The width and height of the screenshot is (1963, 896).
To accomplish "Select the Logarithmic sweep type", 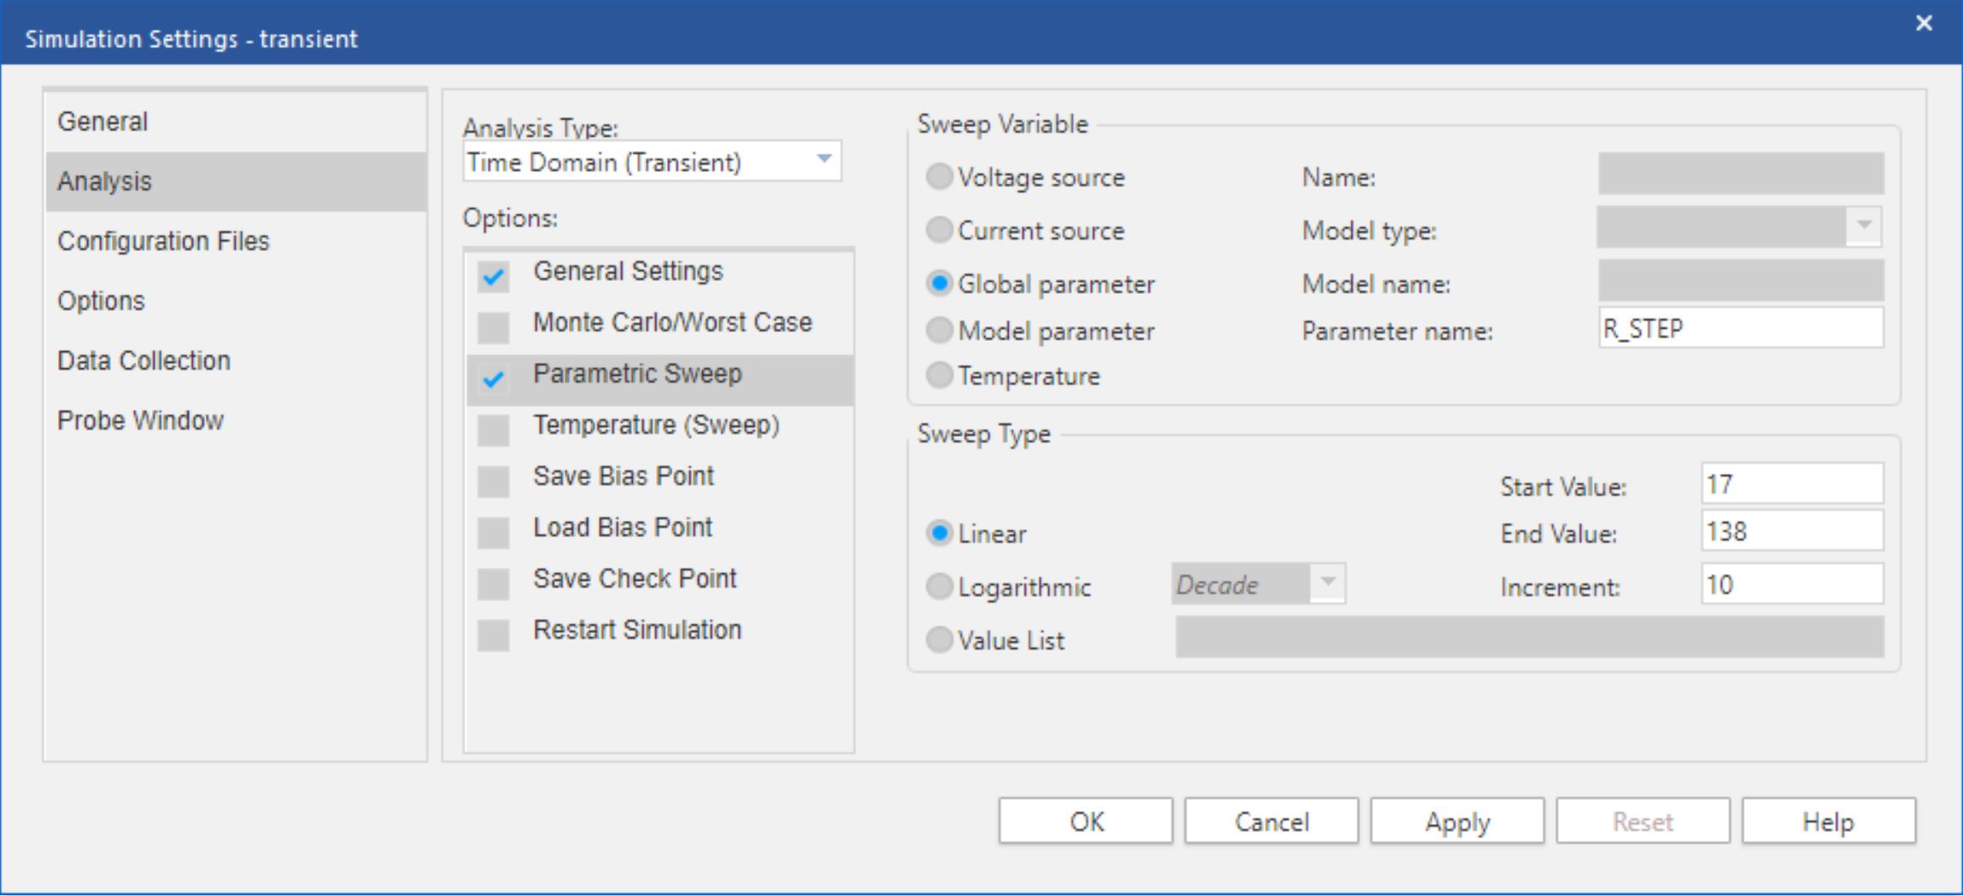I will 940,587.
